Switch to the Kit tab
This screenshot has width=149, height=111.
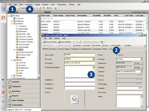(111, 49)
